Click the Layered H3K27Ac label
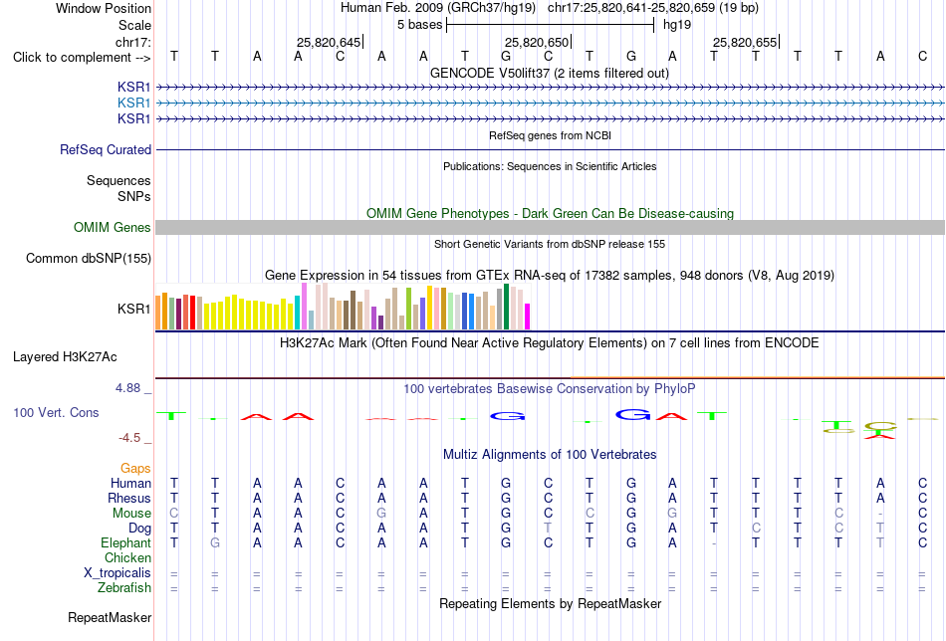 65,357
